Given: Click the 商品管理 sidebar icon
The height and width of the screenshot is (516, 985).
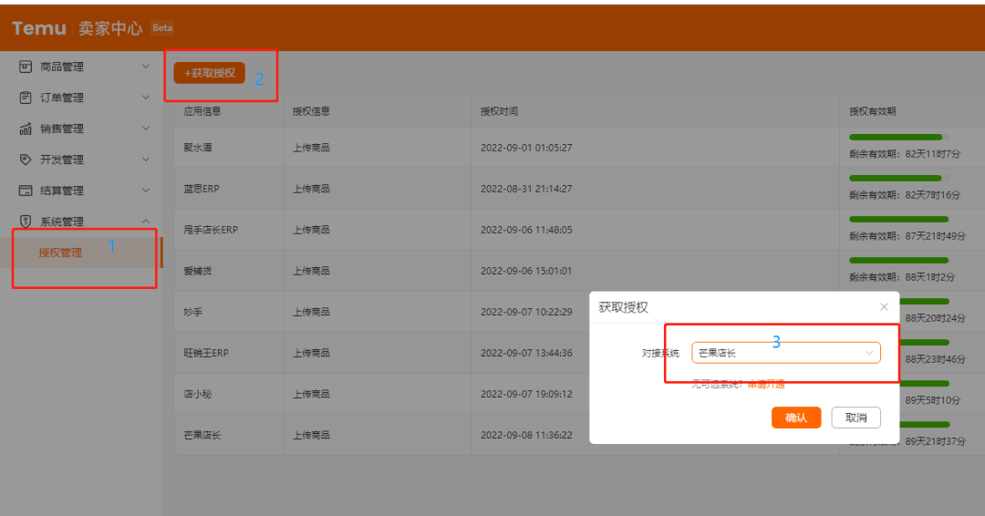Looking at the screenshot, I should pos(26,67).
